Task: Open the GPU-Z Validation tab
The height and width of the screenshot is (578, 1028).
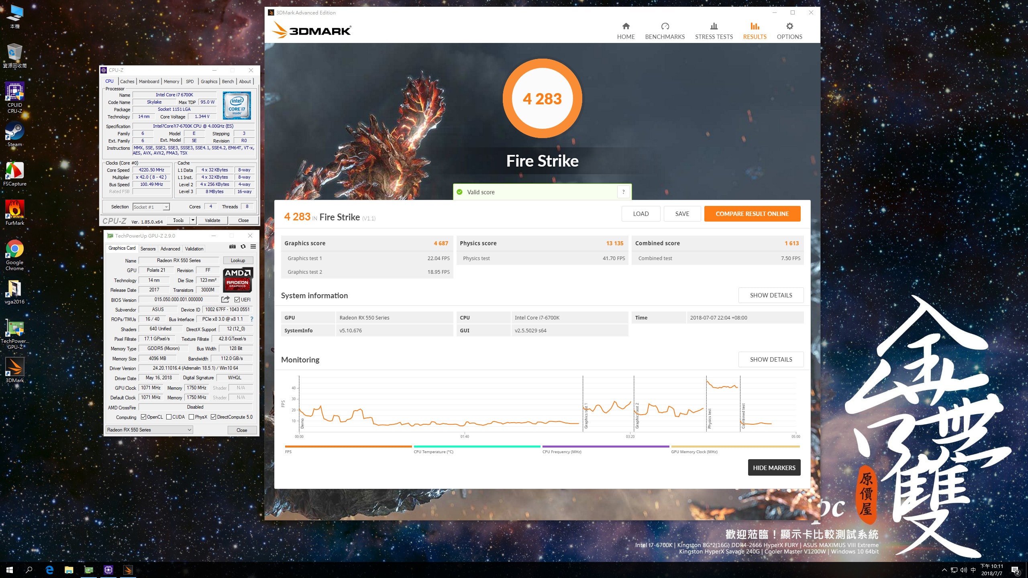Action: tap(194, 249)
